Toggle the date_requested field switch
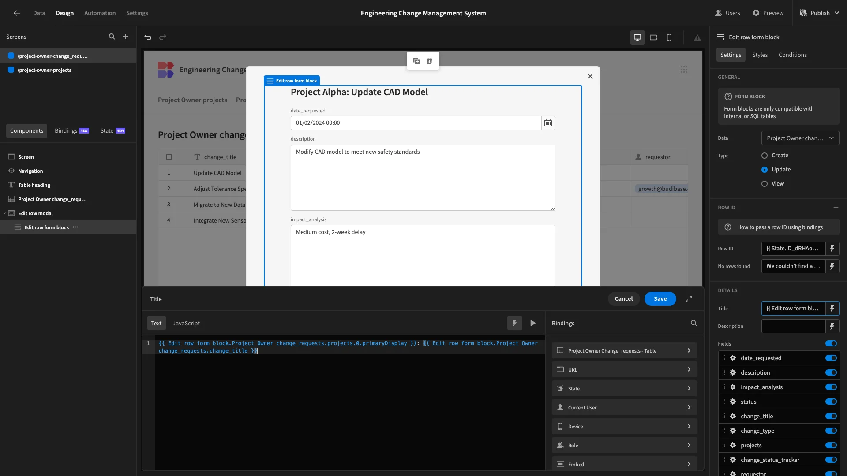Screen dimensions: 847x476 pyautogui.click(x=831, y=358)
